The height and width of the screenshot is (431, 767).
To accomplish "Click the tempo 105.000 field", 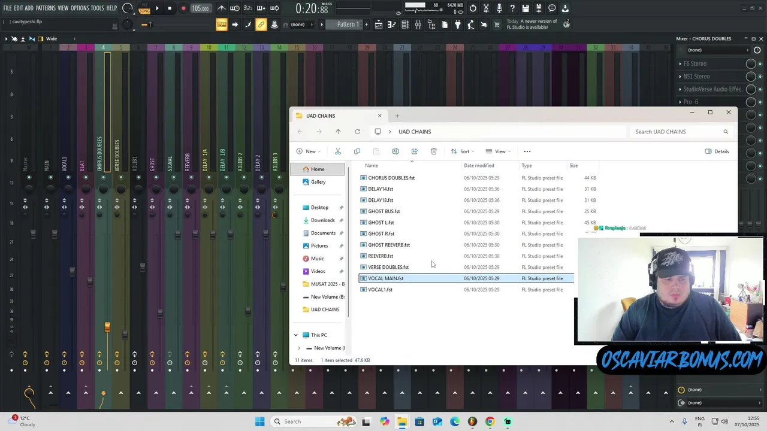I will pyautogui.click(x=200, y=8).
